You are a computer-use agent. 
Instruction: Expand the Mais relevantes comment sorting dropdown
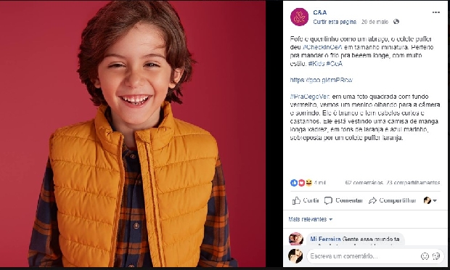coord(310,219)
